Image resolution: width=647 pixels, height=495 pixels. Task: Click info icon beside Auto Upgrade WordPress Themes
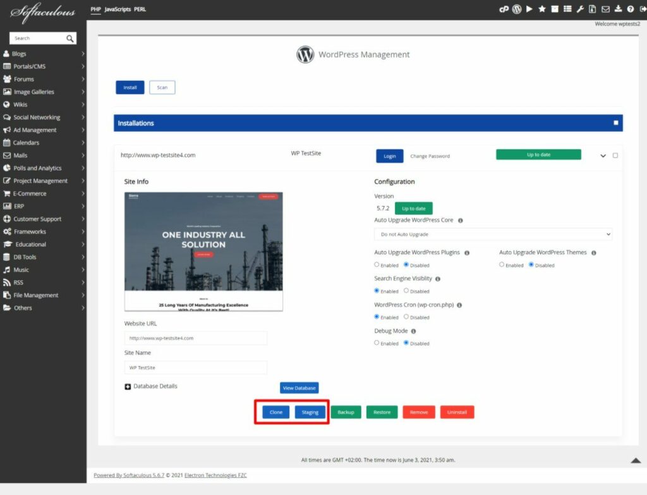click(x=594, y=253)
